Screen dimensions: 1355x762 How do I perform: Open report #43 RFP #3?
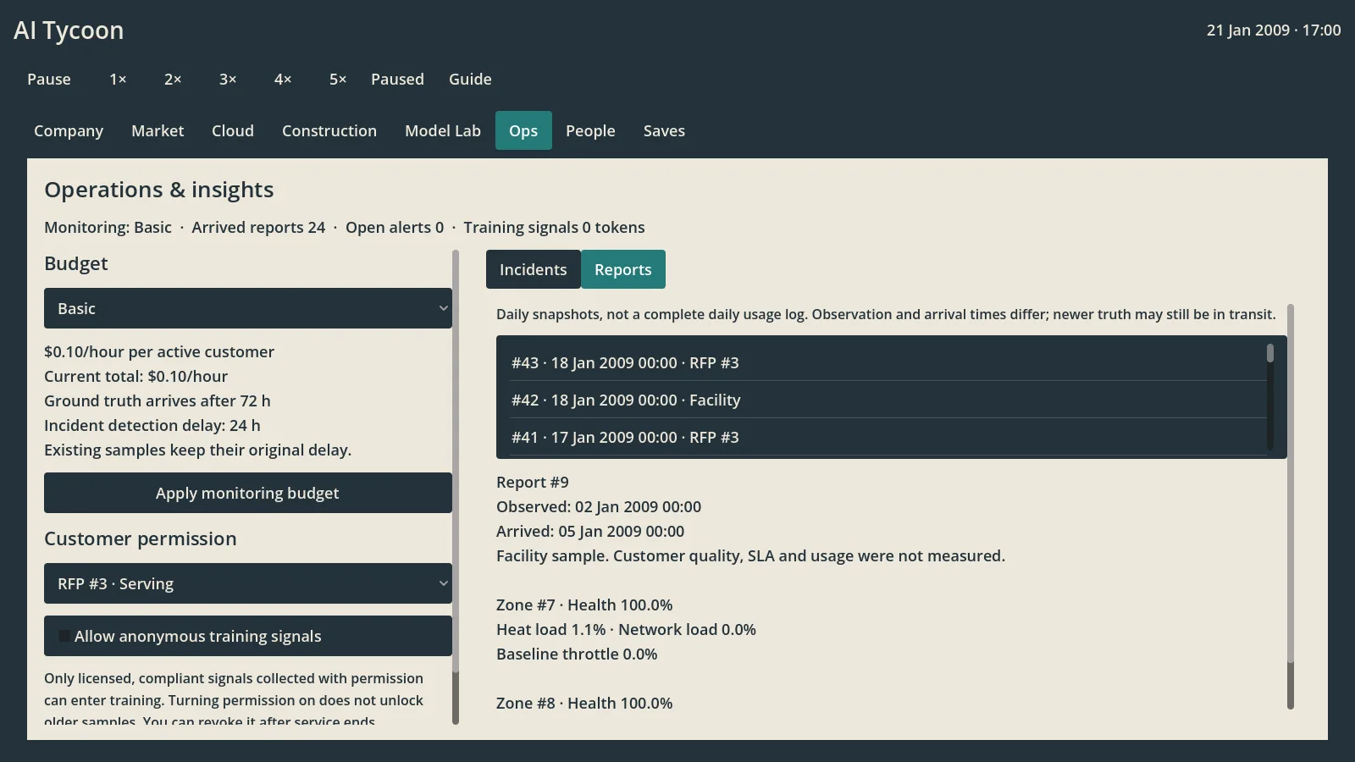(888, 362)
